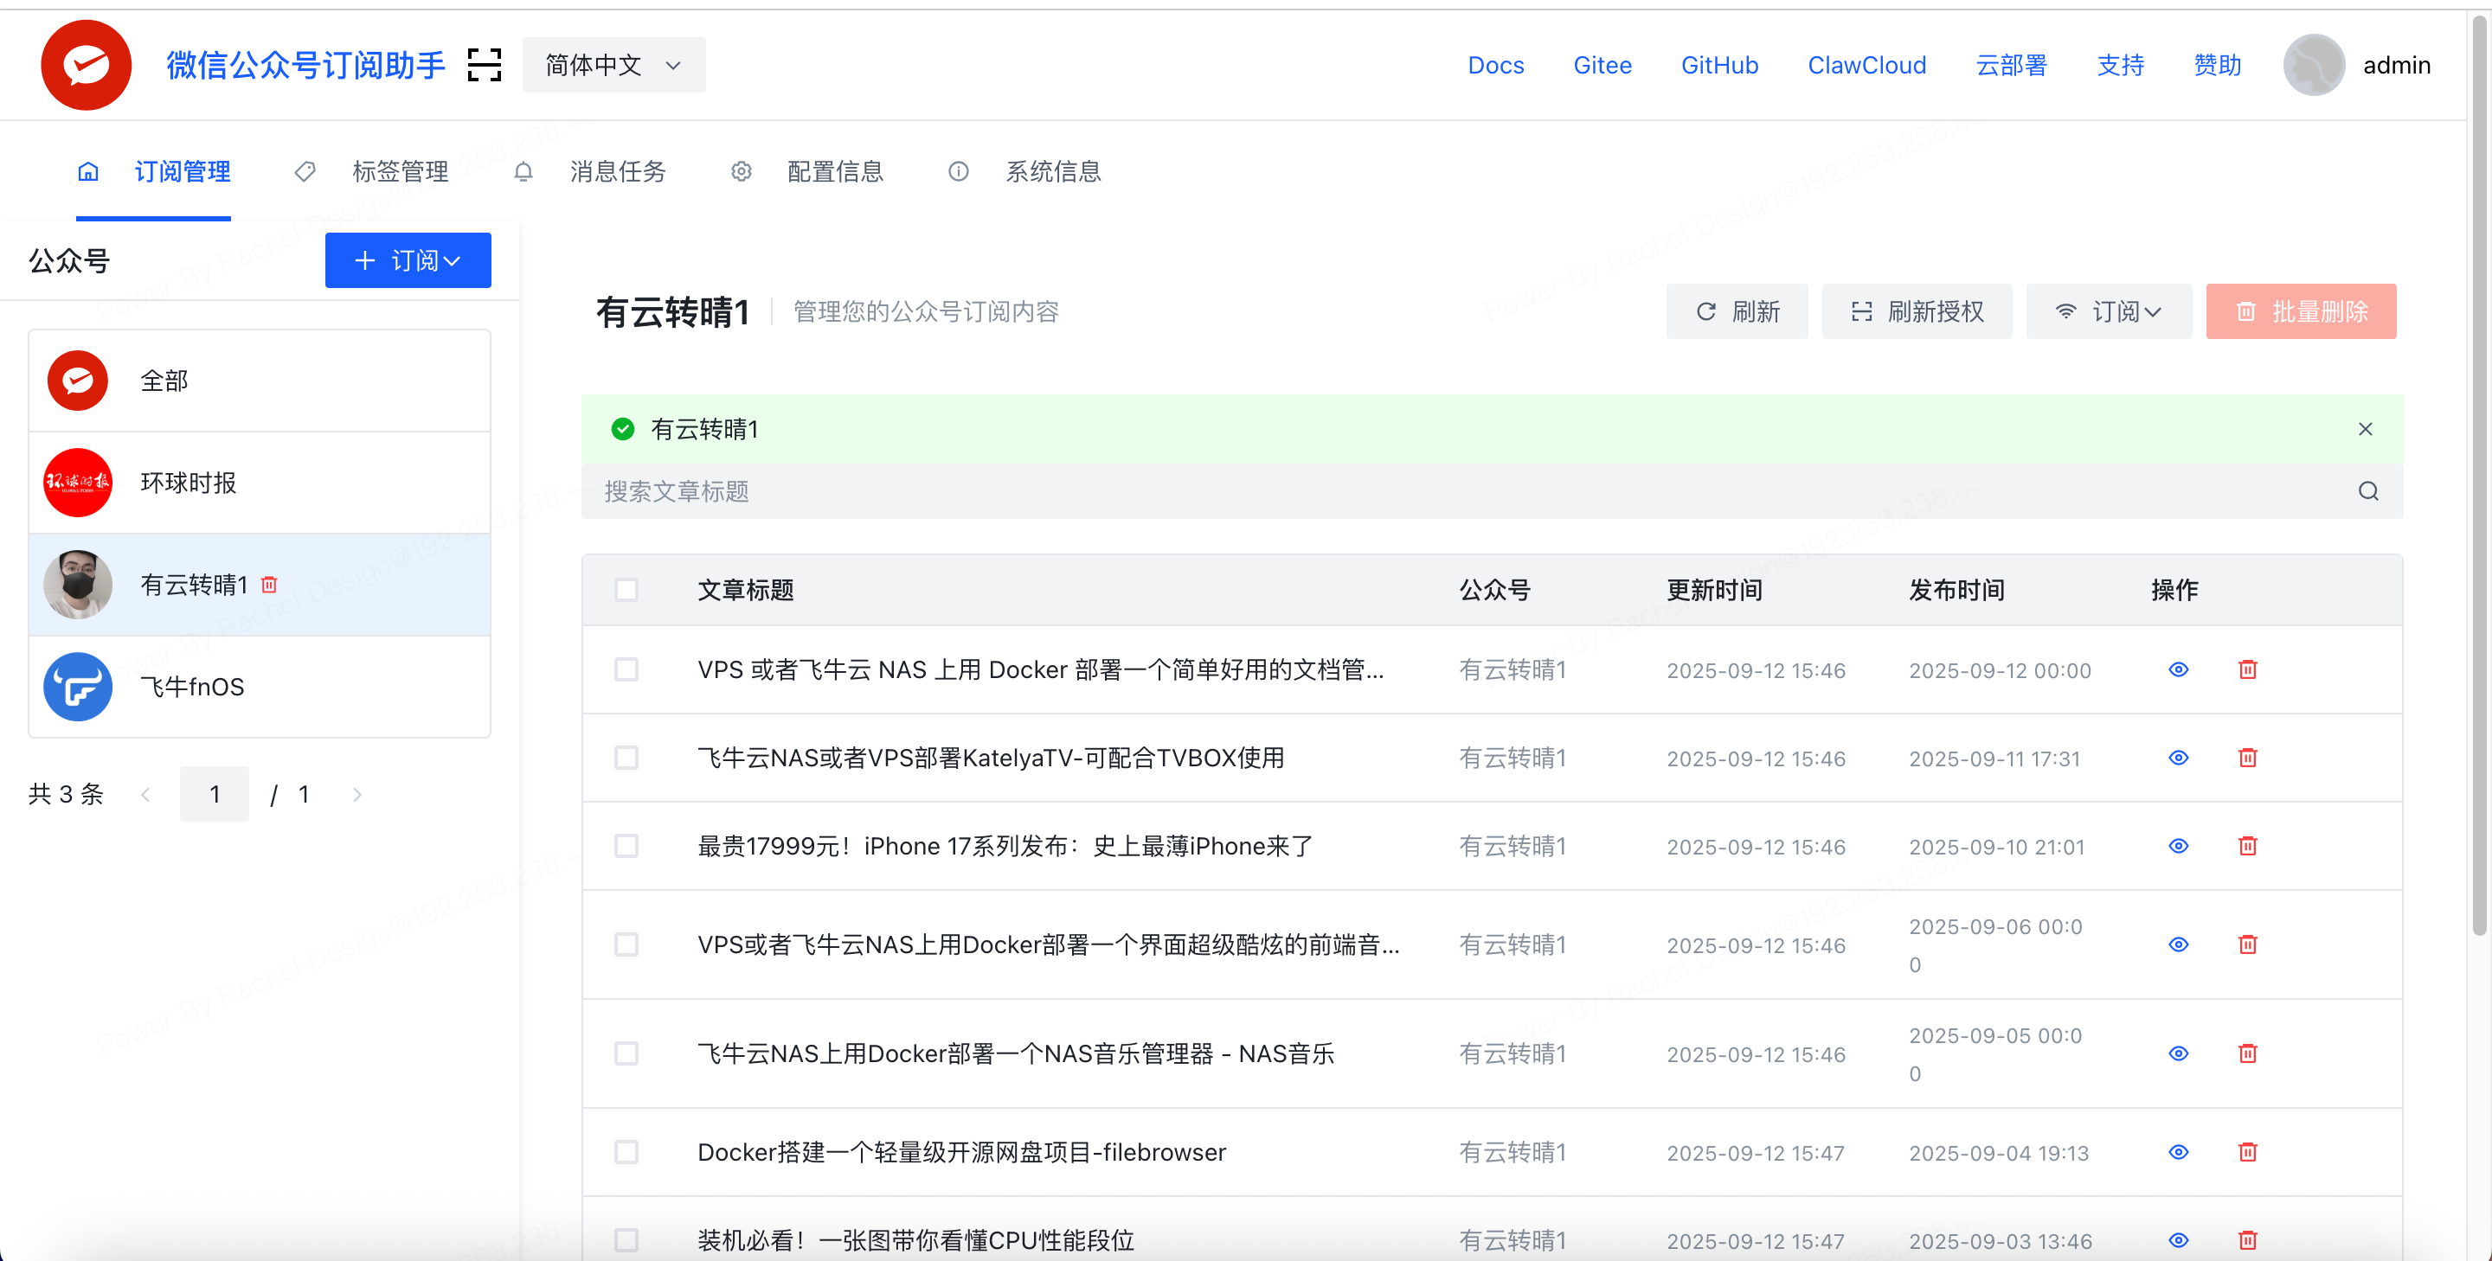Click the 搜索文章标题 search field
Screen dimensions: 2492x1261
tap(1451, 491)
